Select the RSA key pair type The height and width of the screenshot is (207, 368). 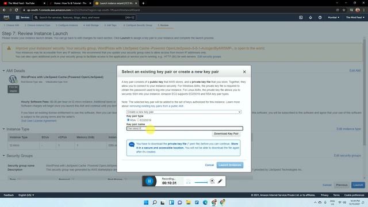(128, 120)
